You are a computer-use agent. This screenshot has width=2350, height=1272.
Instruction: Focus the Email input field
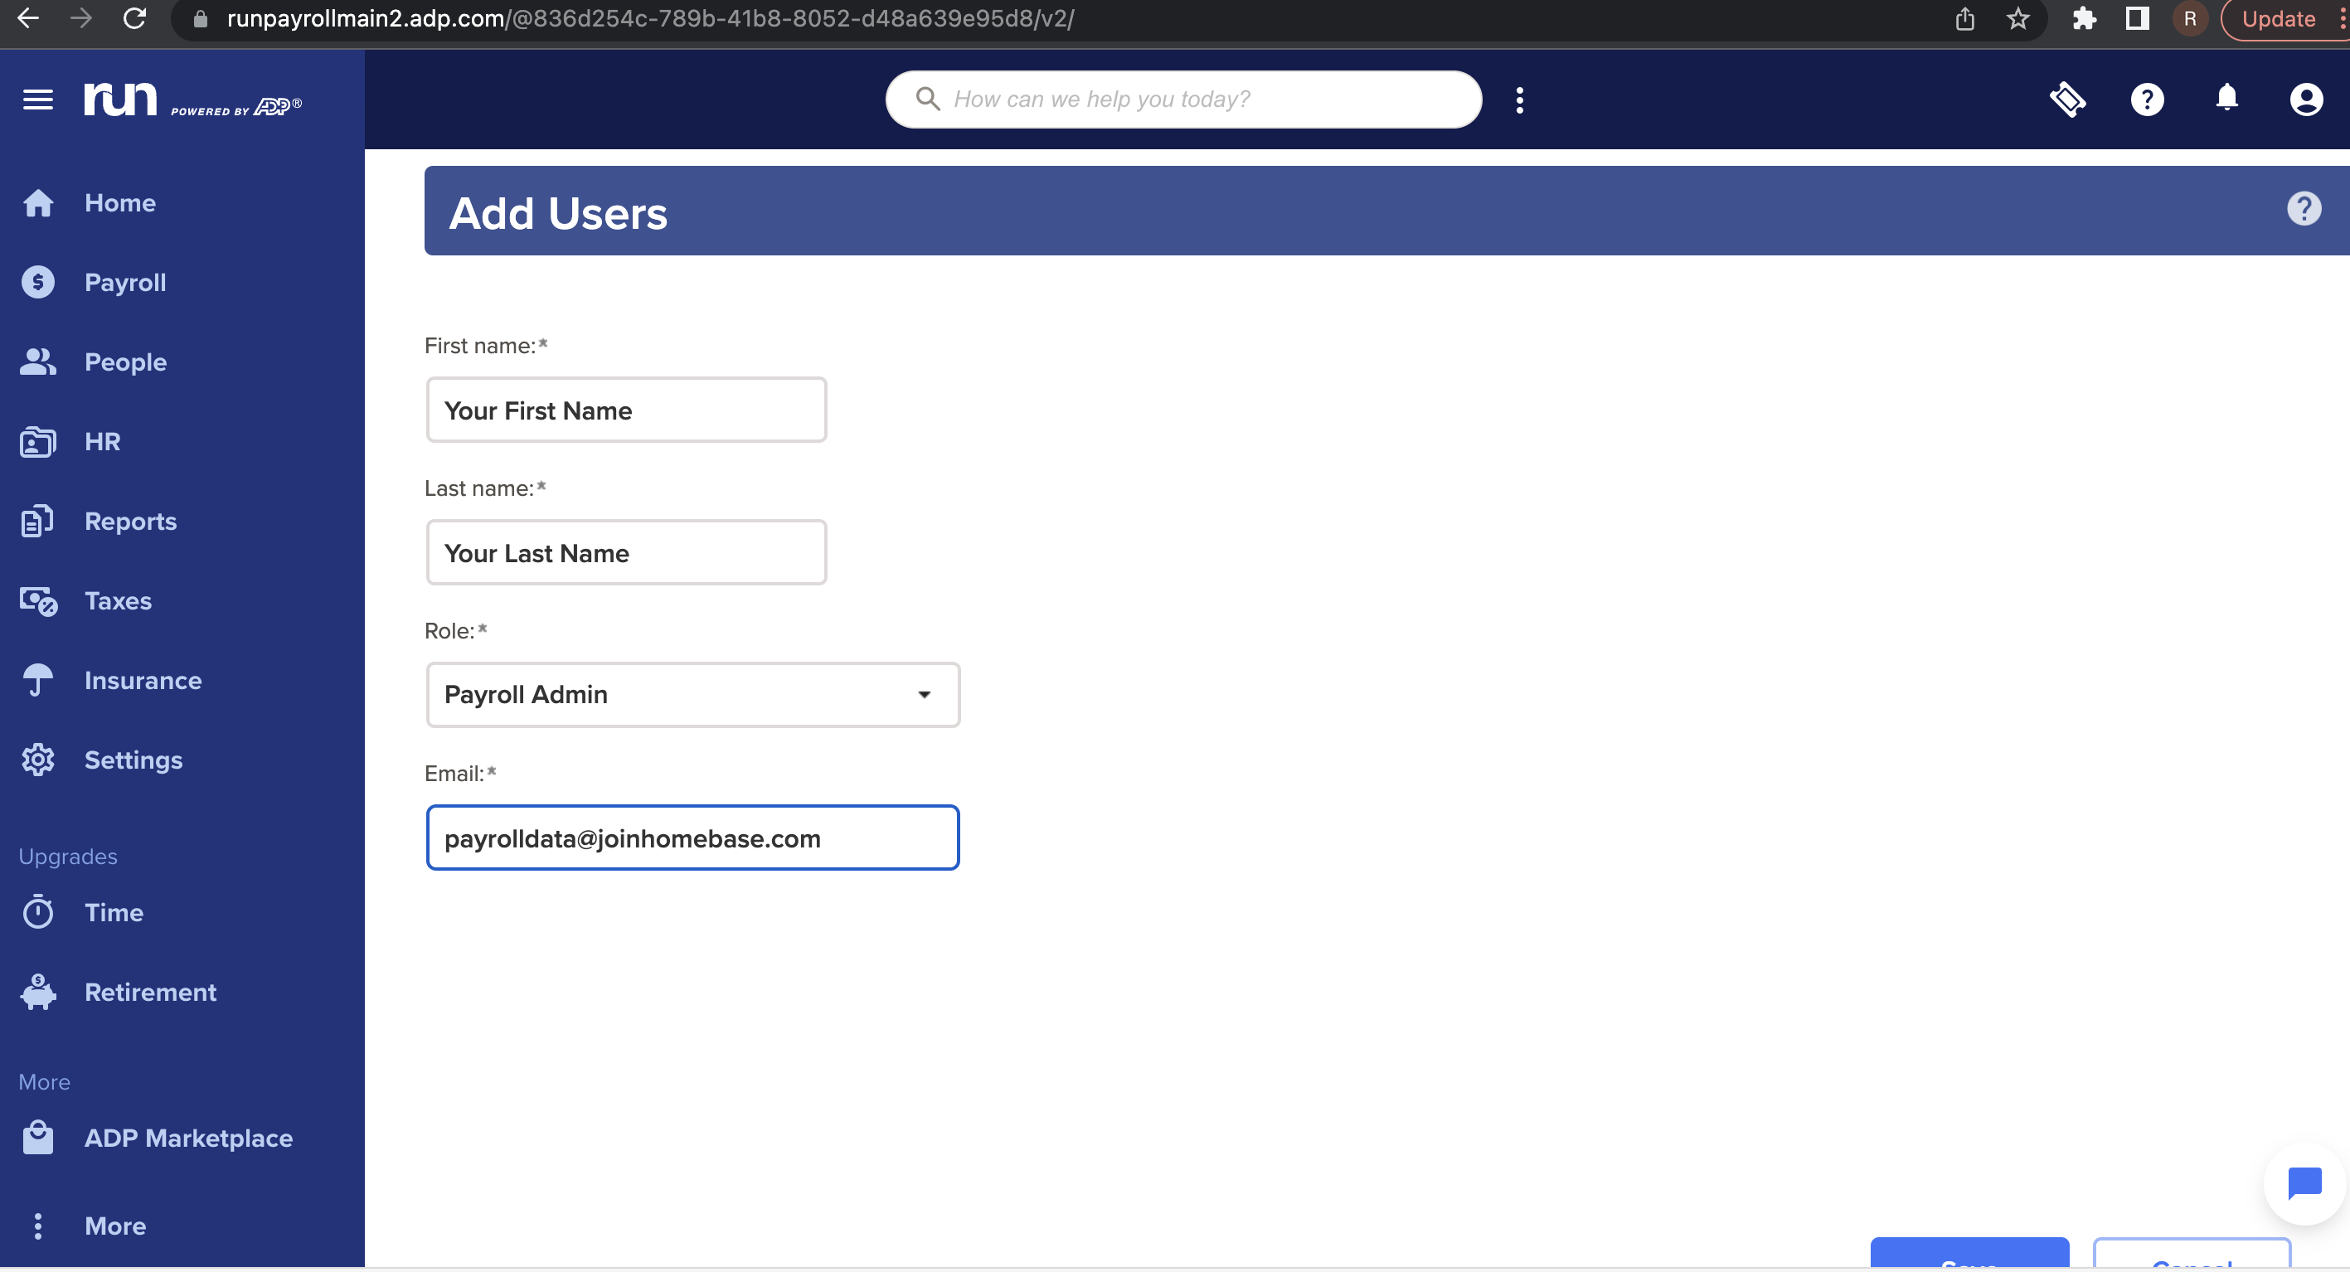pos(692,837)
